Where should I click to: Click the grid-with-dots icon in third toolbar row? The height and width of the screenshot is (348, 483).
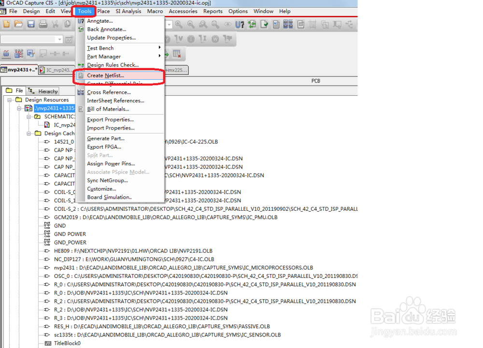pyautogui.click(x=18, y=54)
